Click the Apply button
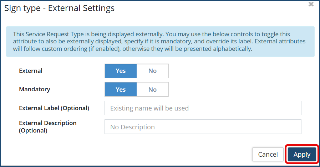Image resolution: width=320 pixels, height=167 pixels. 302,154
